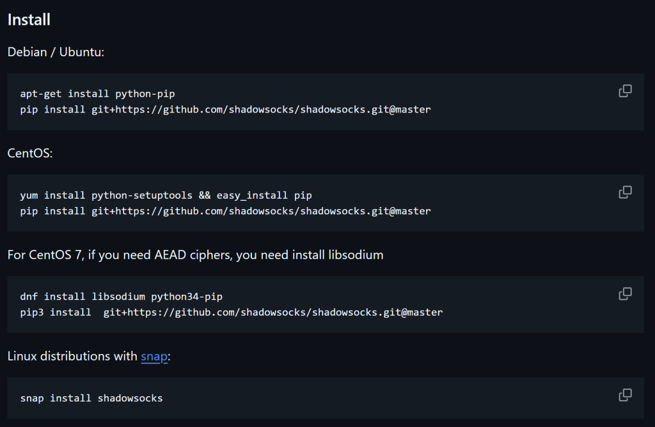Click the 'snap install shadowsocks' code line
This screenshot has height=427, width=655.
click(91, 398)
